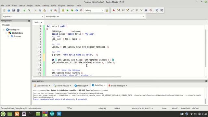Screen dimensions: 208x117
Task: Click the debugger Next line icon
Action: pyautogui.click(x=123, y=10)
